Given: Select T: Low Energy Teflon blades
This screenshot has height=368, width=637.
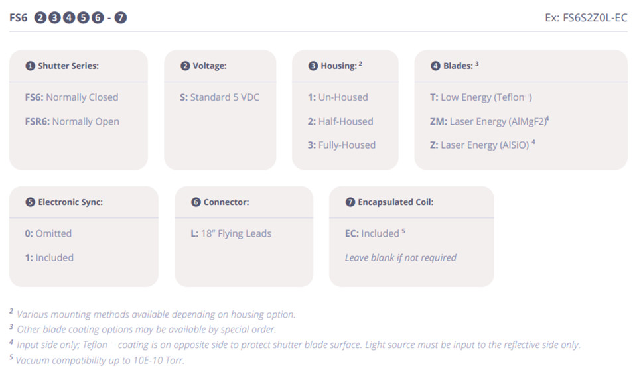Looking at the screenshot, I should [480, 97].
